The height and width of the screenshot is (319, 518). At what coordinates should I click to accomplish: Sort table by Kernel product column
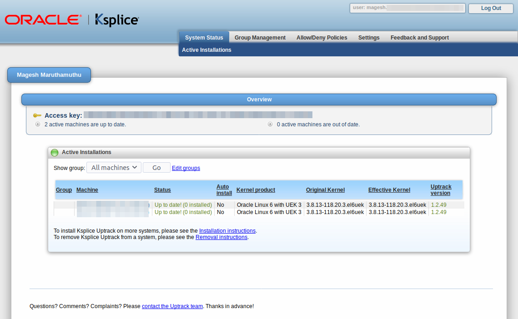[x=256, y=190]
